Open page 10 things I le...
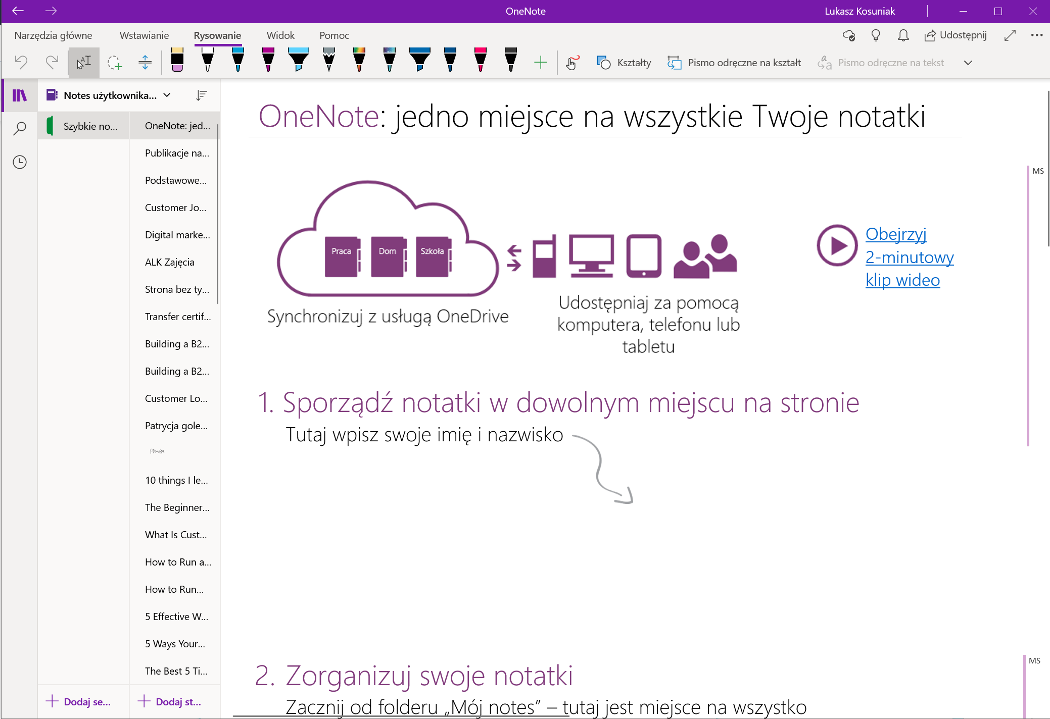 [175, 480]
